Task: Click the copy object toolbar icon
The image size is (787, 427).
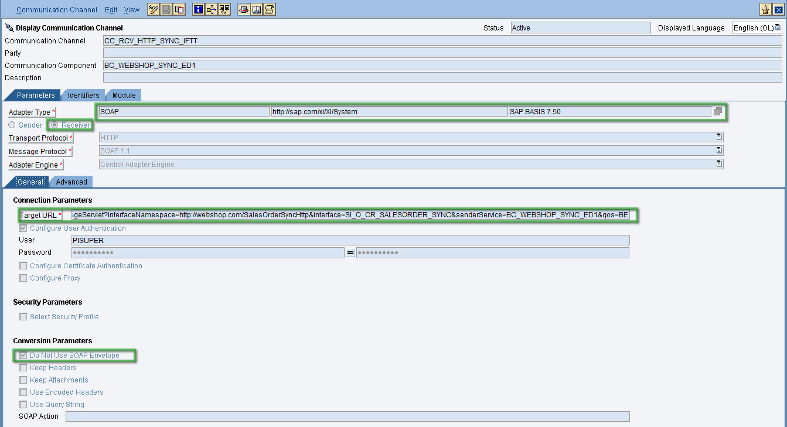Action: click(179, 9)
